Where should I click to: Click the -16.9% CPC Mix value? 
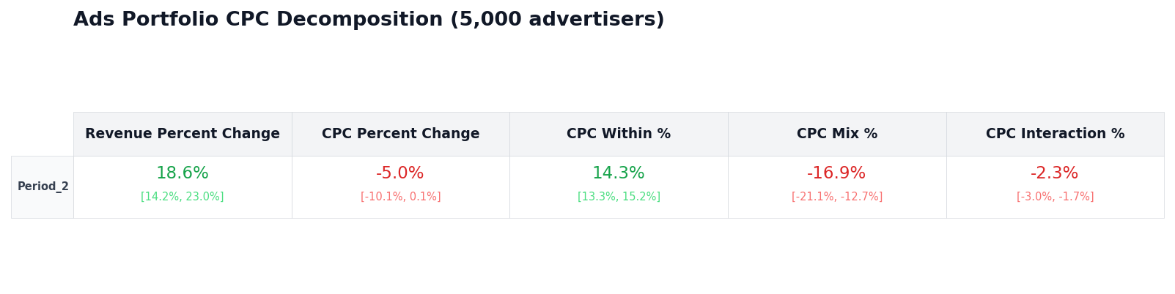point(836,173)
